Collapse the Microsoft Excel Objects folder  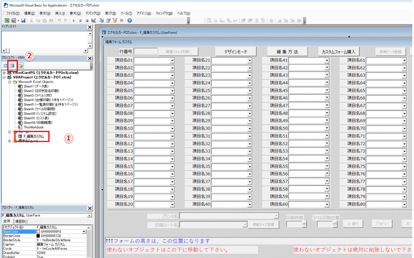pos(10,82)
